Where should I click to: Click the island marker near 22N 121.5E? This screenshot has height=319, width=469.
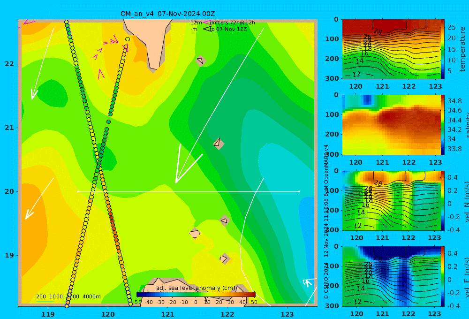coord(200,61)
